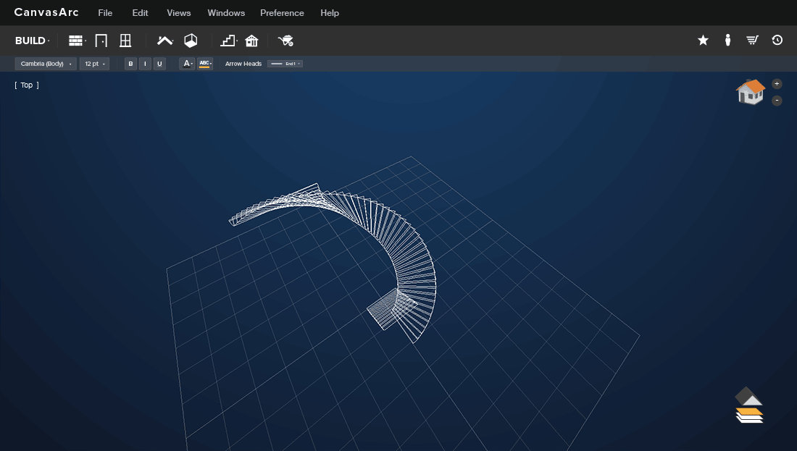Image resolution: width=797 pixels, height=451 pixels.
Task: Open the Windows menu
Action: tap(226, 13)
